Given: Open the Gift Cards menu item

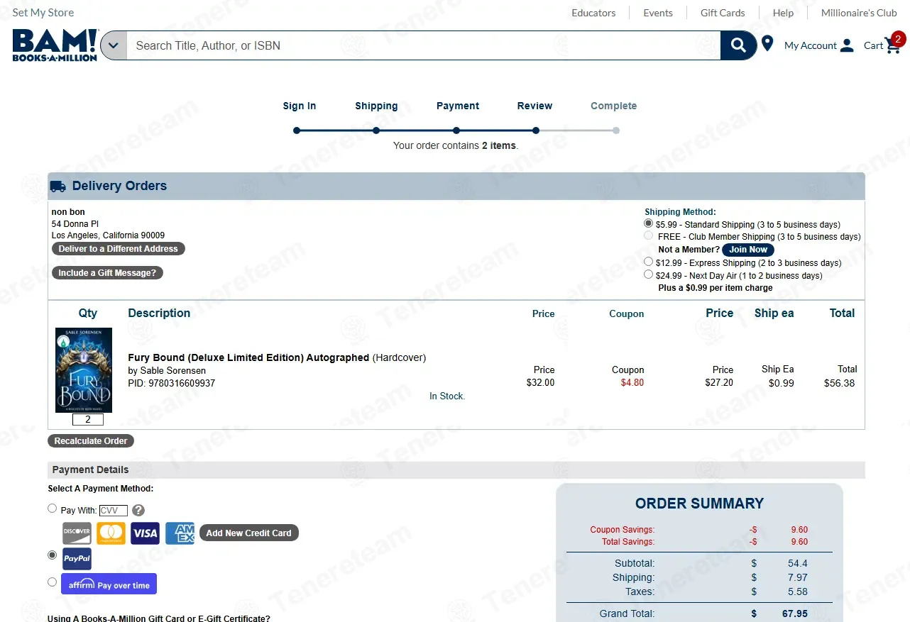Looking at the screenshot, I should point(723,13).
